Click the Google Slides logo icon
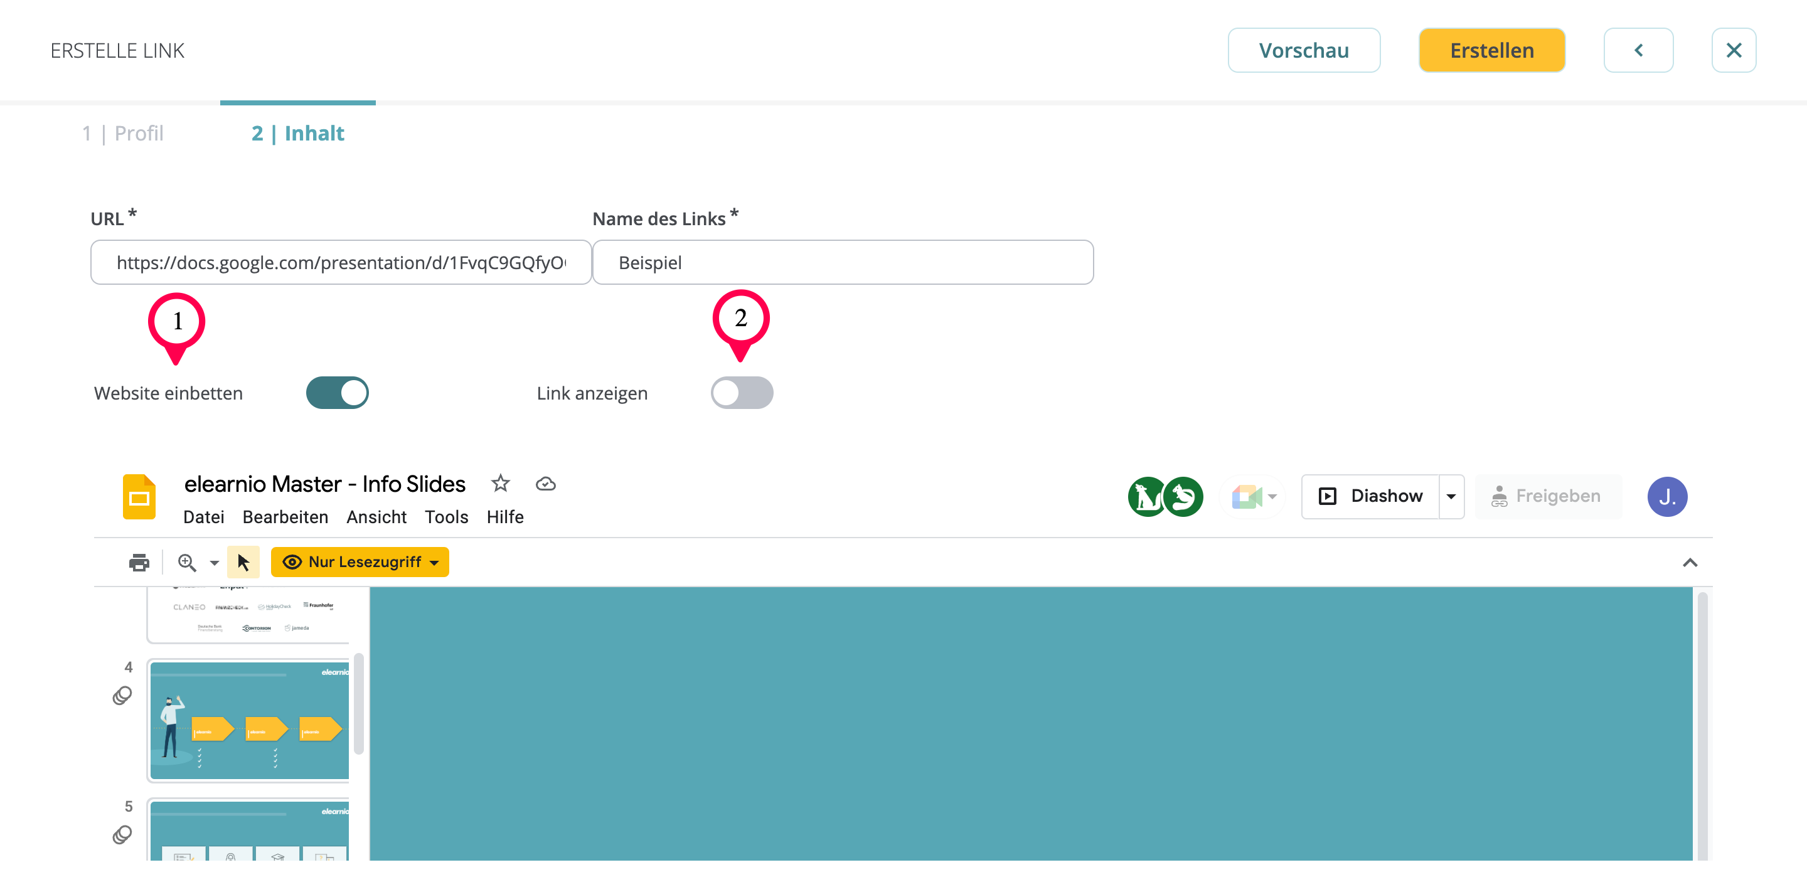1807x892 pixels. pyautogui.click(x=139, y=496)
